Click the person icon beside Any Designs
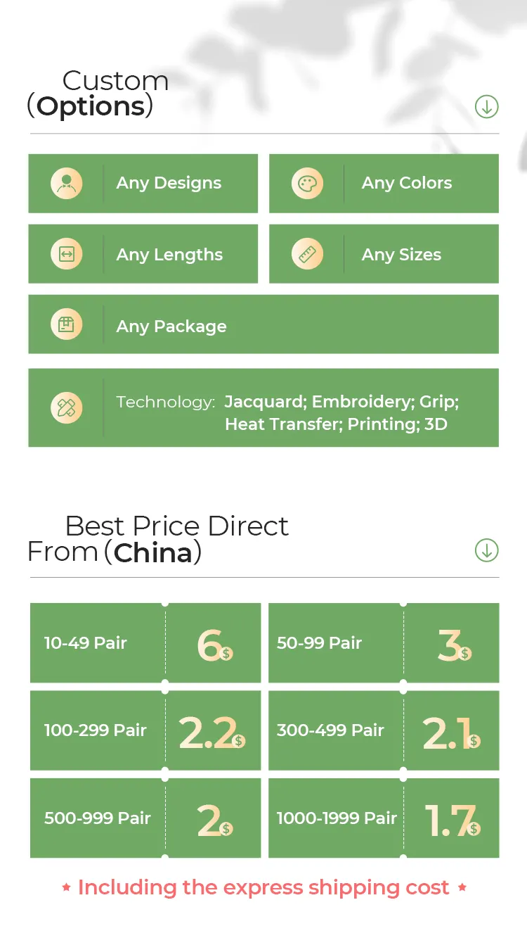Viewport: 527px width, 938px height. click(67, 184)
